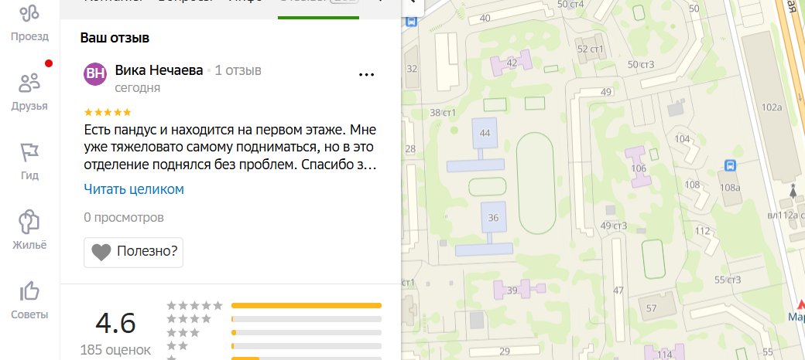Open the Жильё housing section in sidebar

tap(29, 230)
